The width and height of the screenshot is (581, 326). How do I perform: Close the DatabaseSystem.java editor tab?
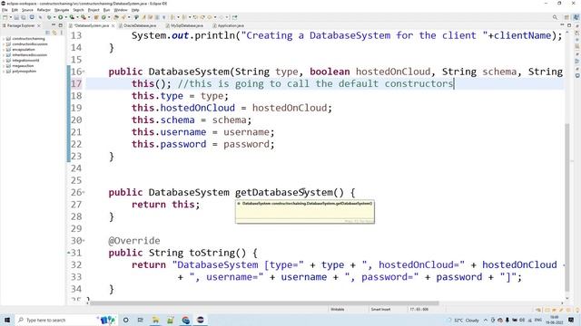[x=113, y=25]
